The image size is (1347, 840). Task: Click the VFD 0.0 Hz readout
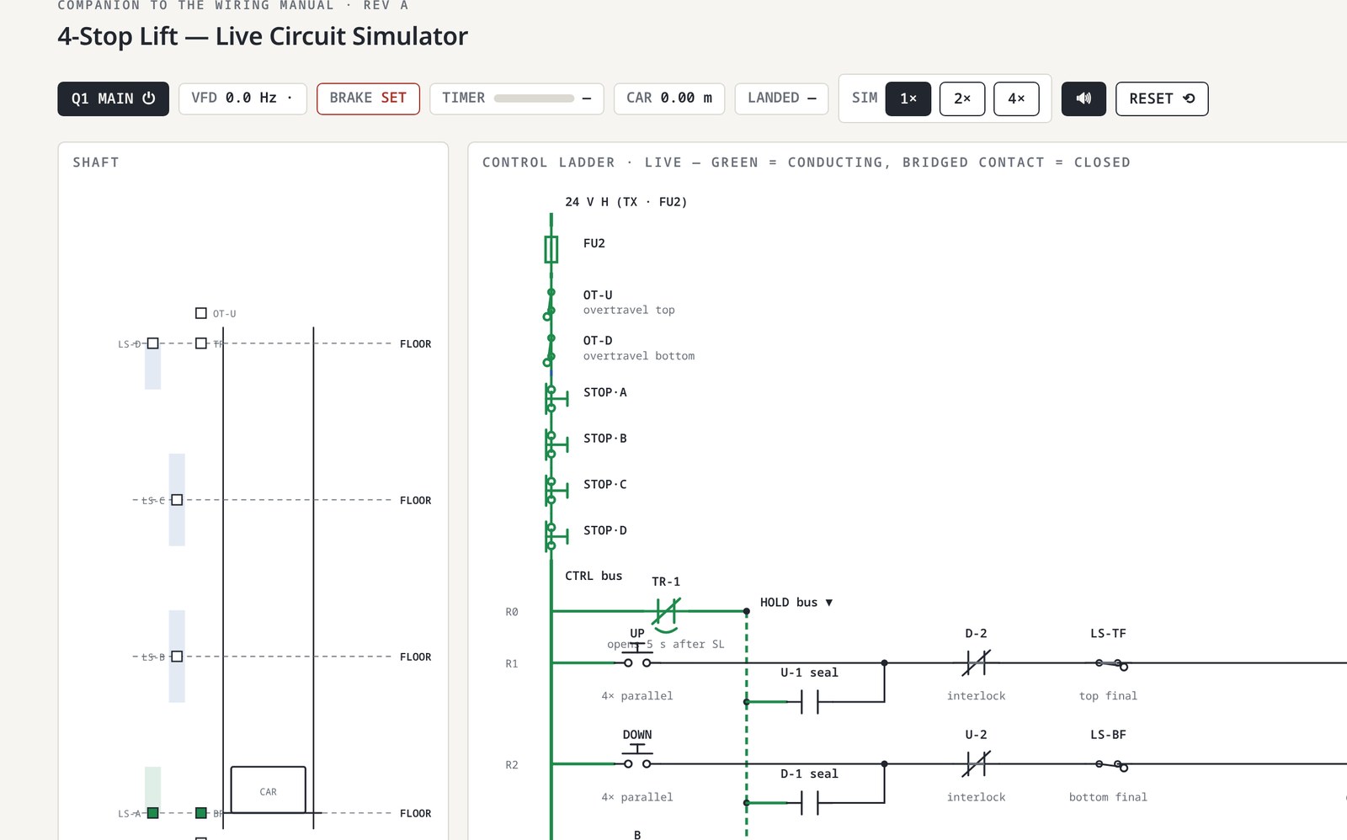(242, 98)
